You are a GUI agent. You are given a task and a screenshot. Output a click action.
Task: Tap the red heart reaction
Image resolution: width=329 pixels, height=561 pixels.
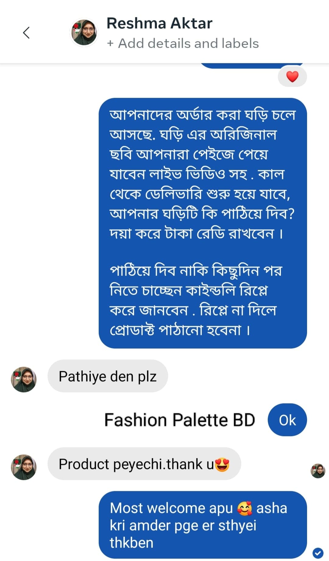coord(292,77)
